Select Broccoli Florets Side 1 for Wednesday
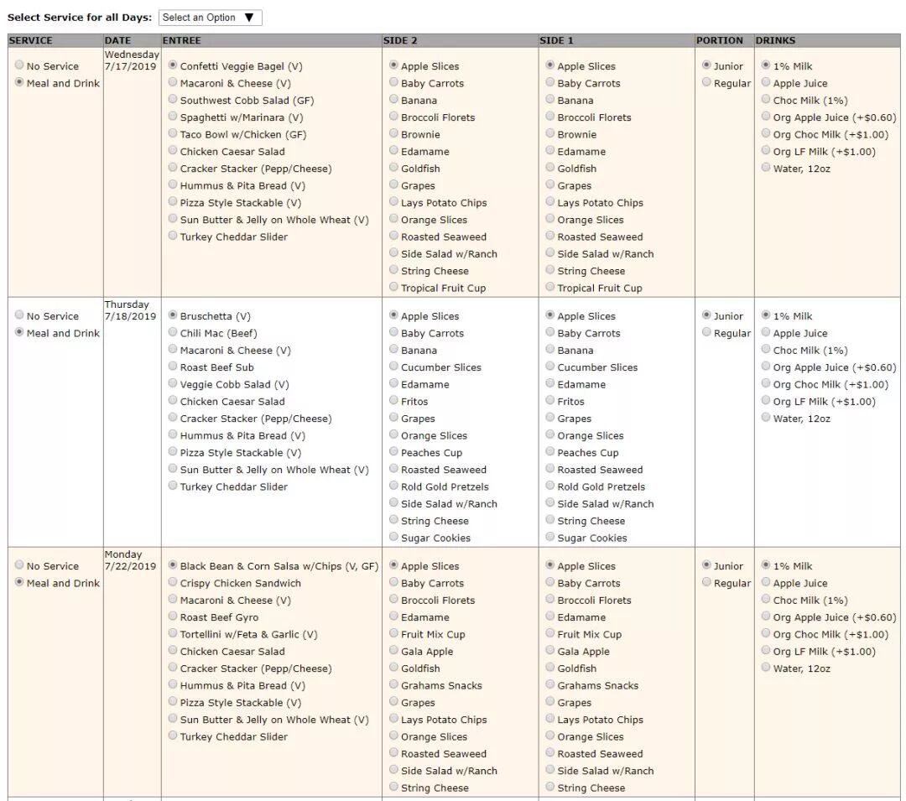Screen dimensions: 906x801 (550, 116)
